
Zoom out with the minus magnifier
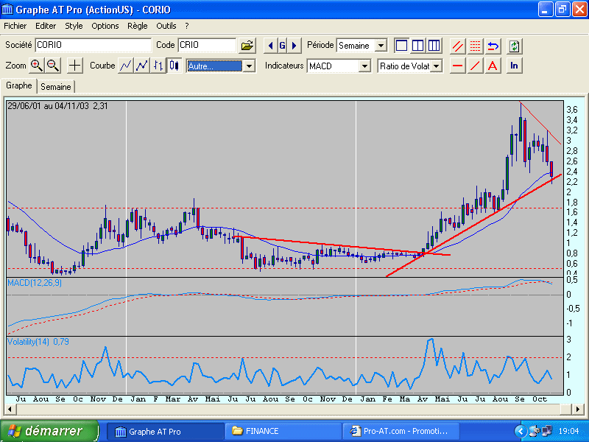53,66
